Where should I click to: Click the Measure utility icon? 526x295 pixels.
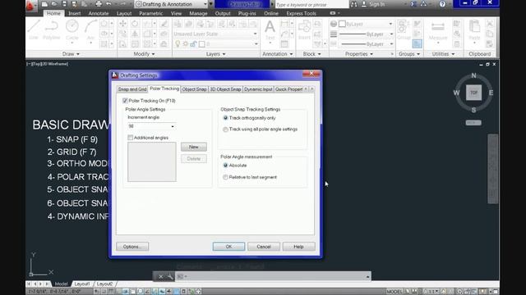click(x=438, y=30)
